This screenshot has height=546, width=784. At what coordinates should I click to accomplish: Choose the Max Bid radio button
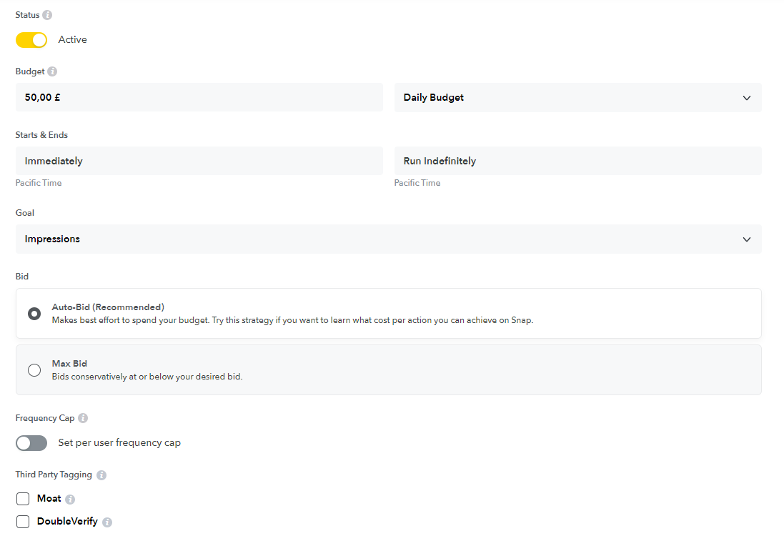click(34, 370)
